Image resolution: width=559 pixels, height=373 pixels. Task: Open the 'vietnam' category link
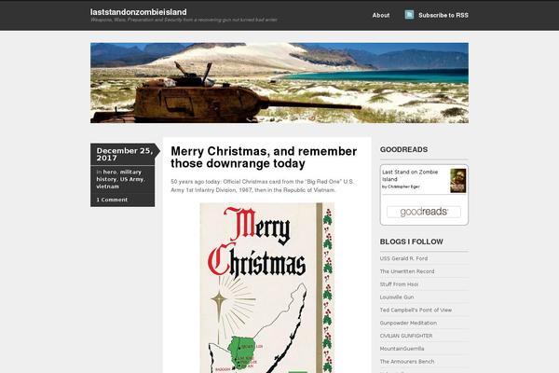click(x=108, y=186)
